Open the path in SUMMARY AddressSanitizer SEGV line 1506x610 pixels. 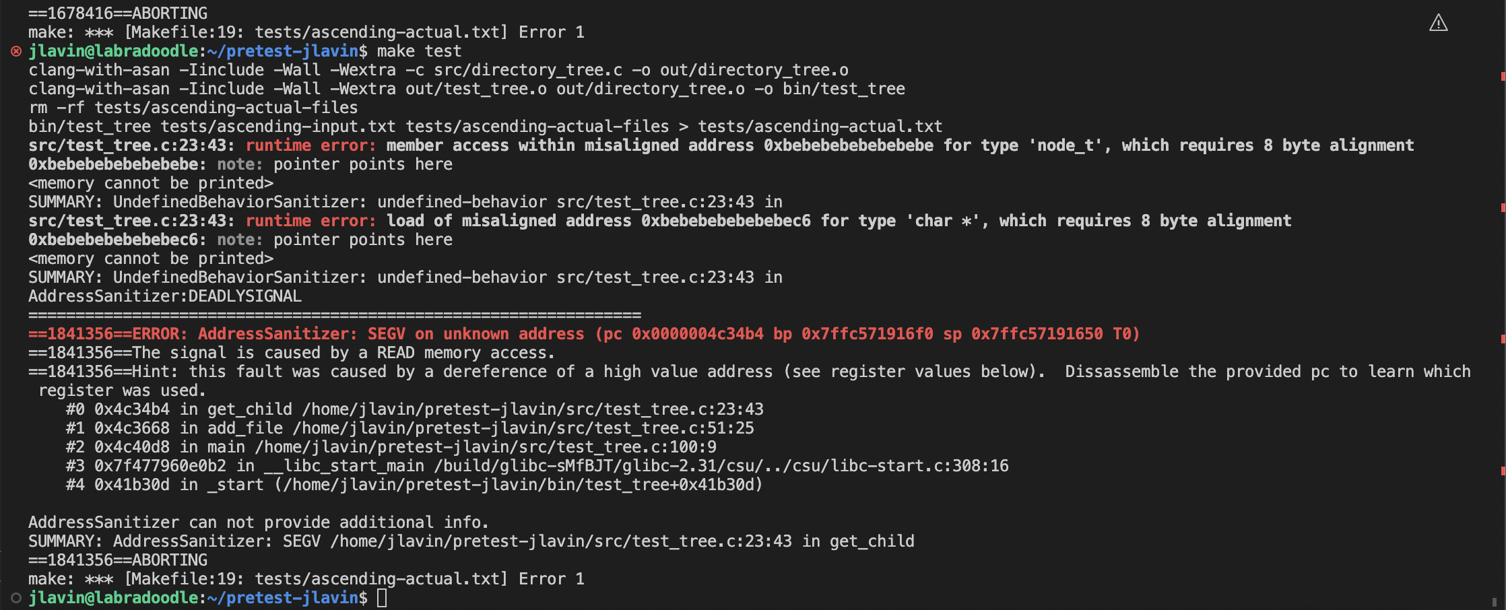tap(560, 541)
